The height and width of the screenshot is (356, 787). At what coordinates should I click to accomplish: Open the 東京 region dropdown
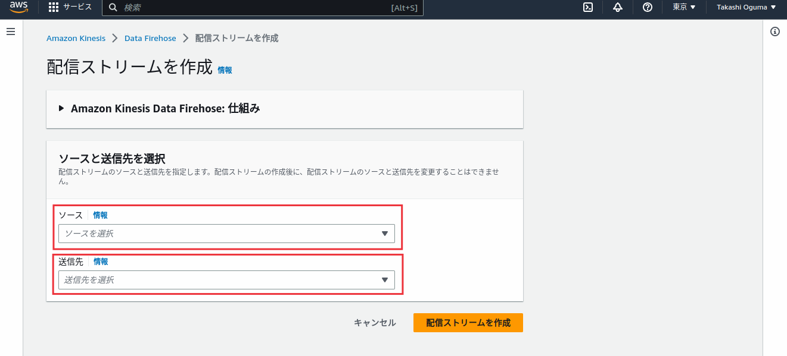coord(684,7)
